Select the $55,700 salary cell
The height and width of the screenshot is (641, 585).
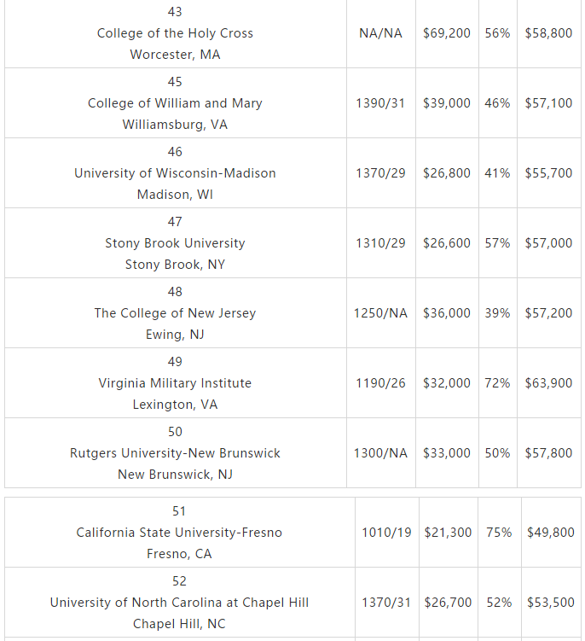pos(548,173)
